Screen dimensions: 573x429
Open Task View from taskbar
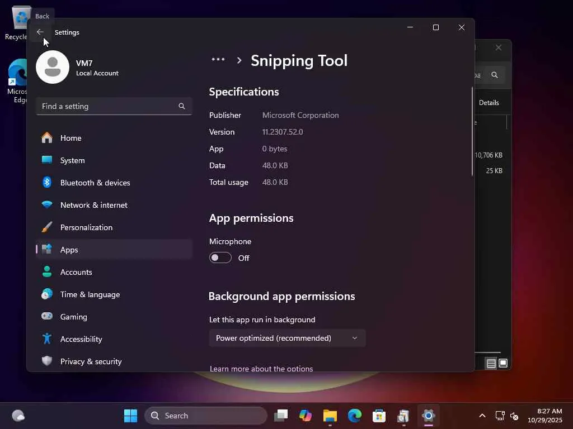point(281,416)
